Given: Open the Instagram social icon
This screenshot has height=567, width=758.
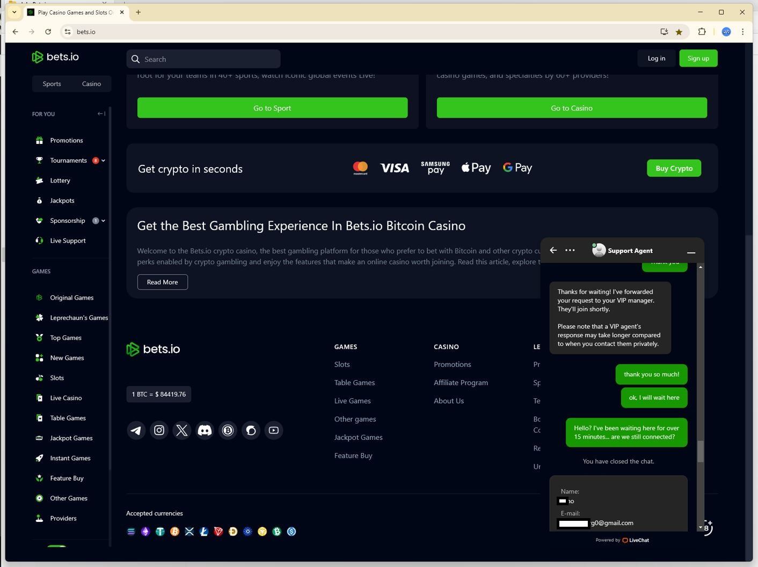Looking at the screenshot, I should tap(159, 431).
